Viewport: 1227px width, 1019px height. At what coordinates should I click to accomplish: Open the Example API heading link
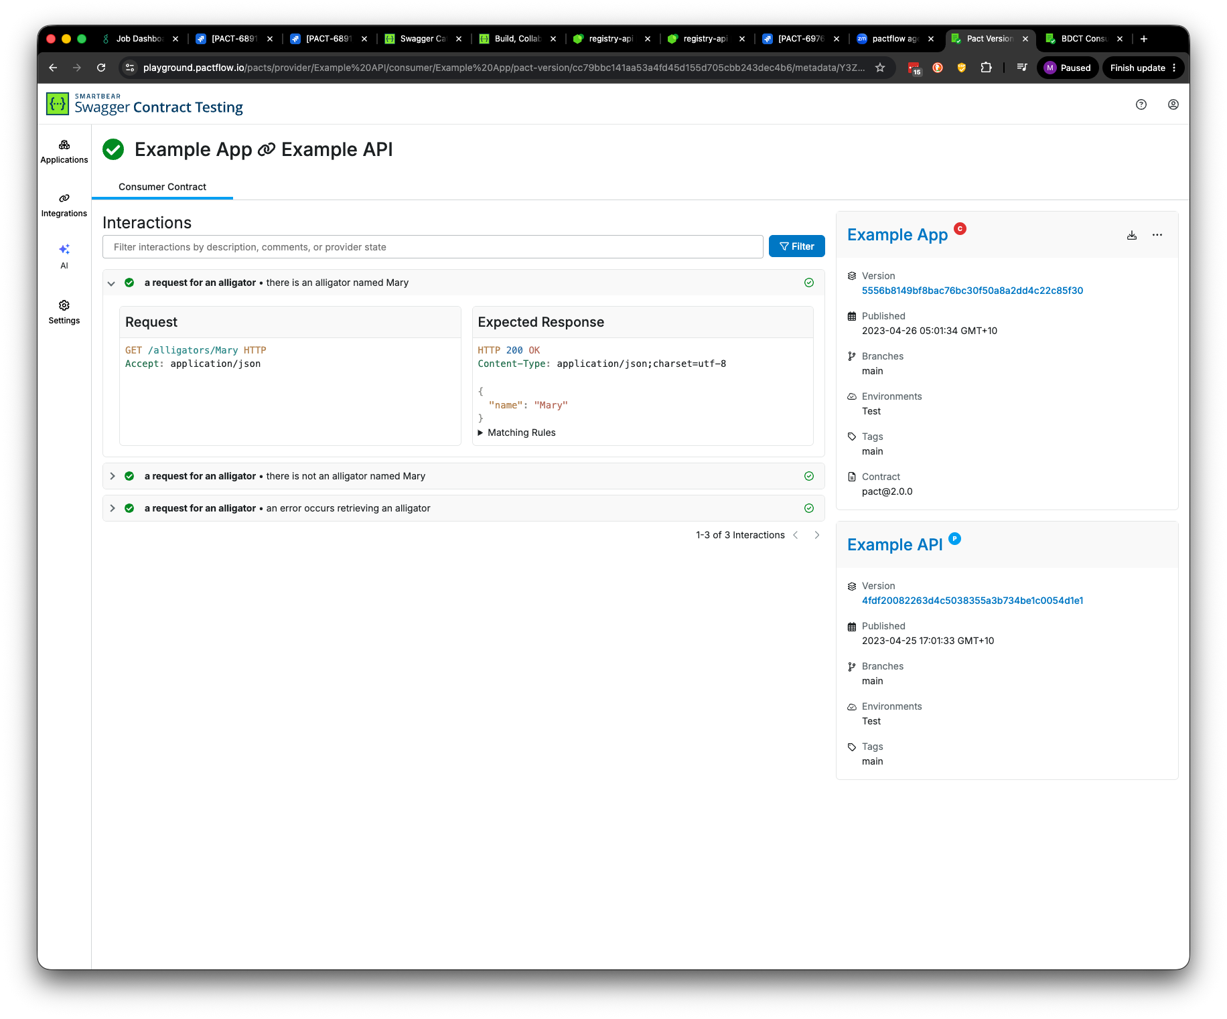point(895,545)
